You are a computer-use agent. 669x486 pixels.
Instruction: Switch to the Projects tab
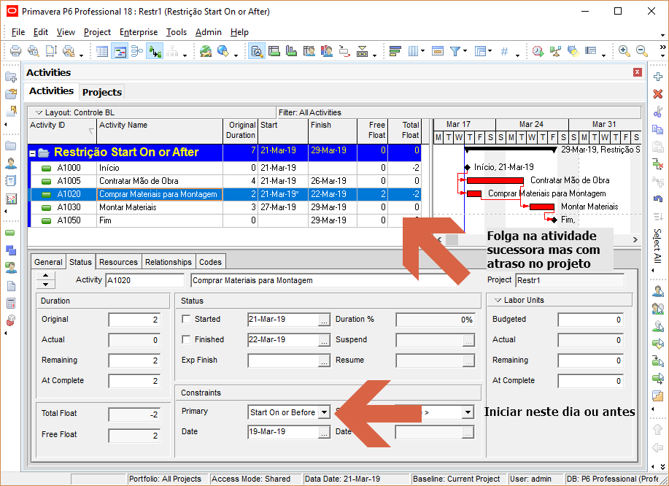[x=102, y=92]
